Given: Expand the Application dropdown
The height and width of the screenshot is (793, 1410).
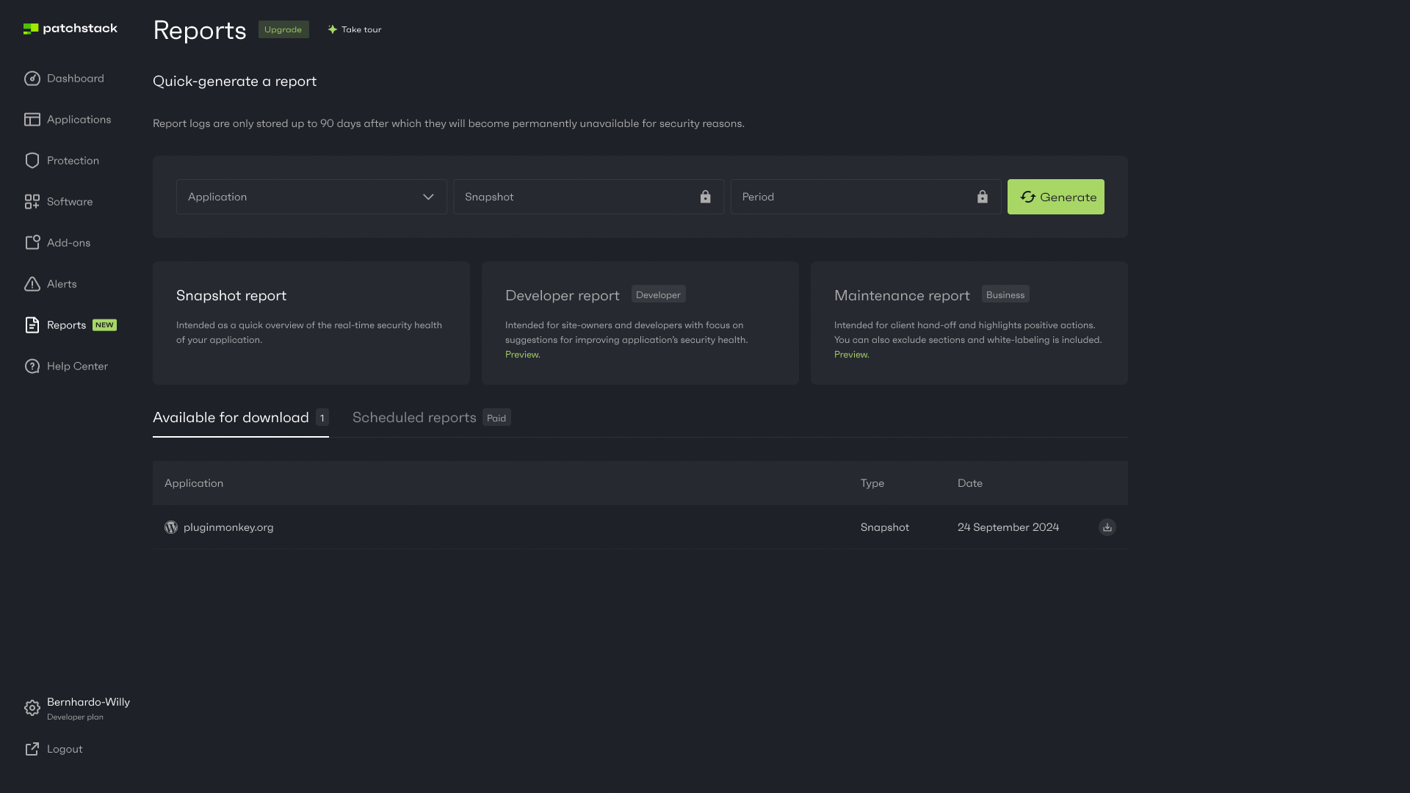Looking at the screenshot, I should [x=311, y=197].
